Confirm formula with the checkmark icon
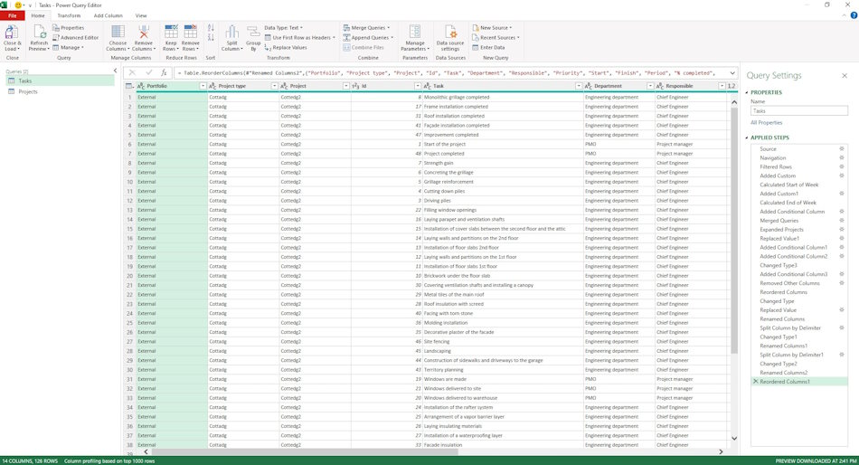The height and width of the screenshot is (465, 859). click(148, 72)
